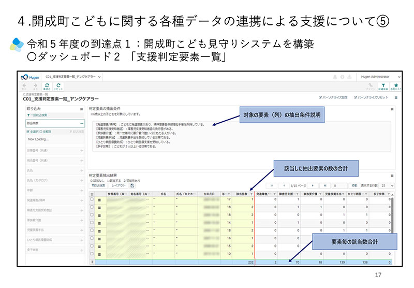
Task: Click the リセット reset icon
Action: (58, 87)
